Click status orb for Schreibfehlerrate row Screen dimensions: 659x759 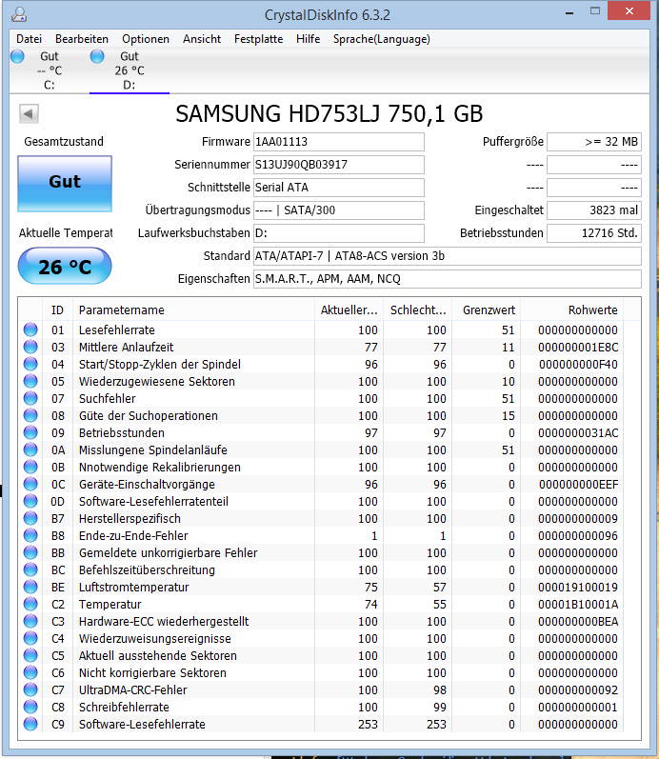click(30, 708)
